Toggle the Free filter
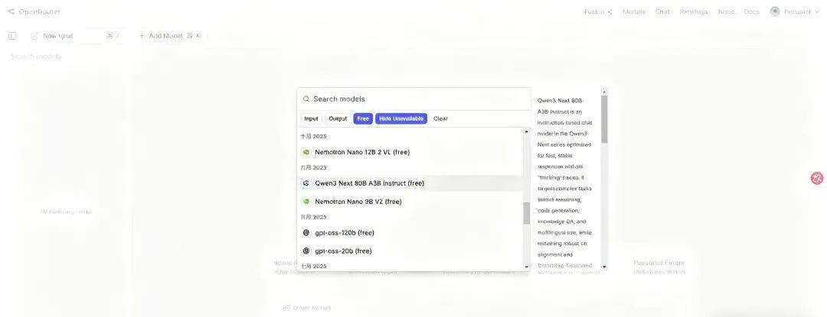This screenshot has height=317, width=827. tap(363, 119)
